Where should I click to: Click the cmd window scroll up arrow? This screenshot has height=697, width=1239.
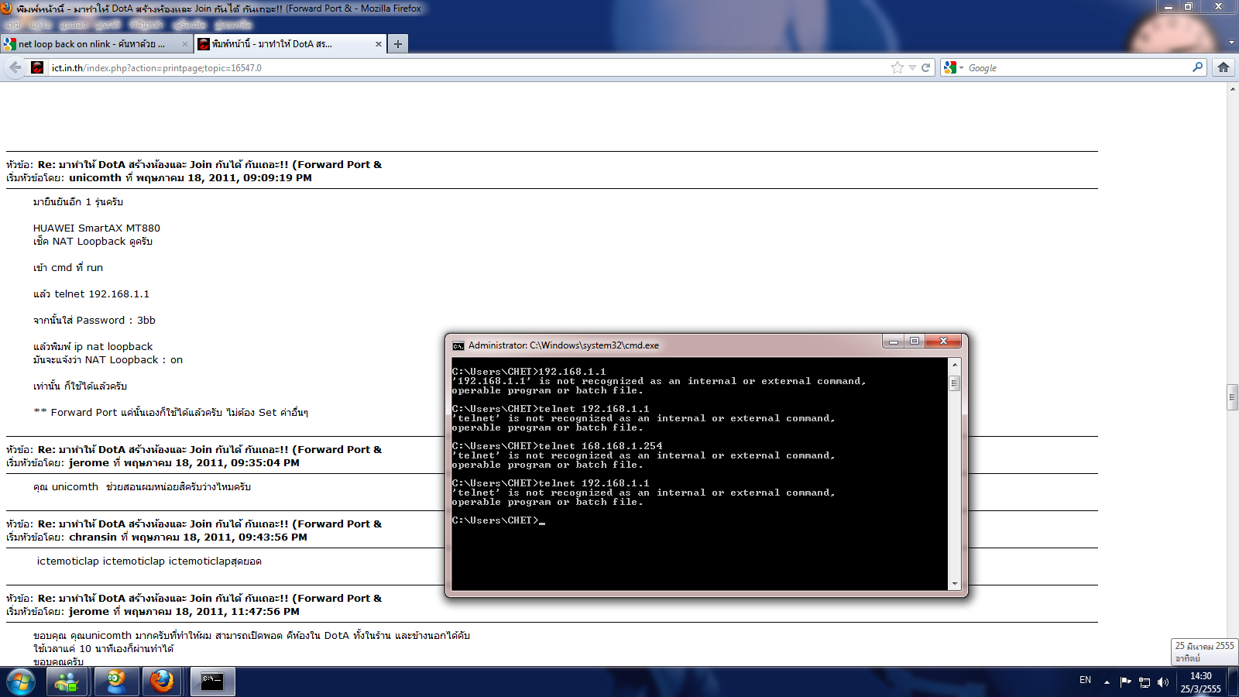coord(955,364)
